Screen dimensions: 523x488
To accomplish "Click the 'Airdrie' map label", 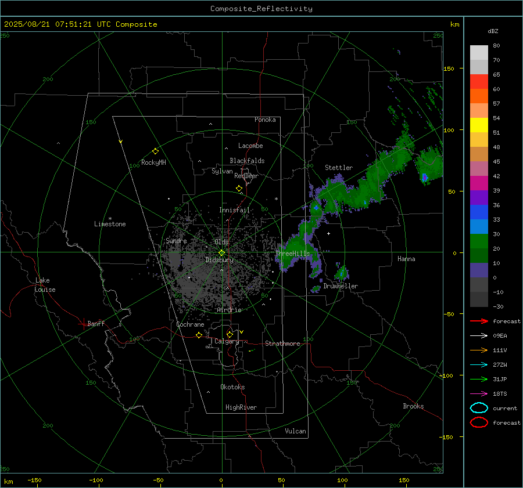I will [x=229, y=310].
